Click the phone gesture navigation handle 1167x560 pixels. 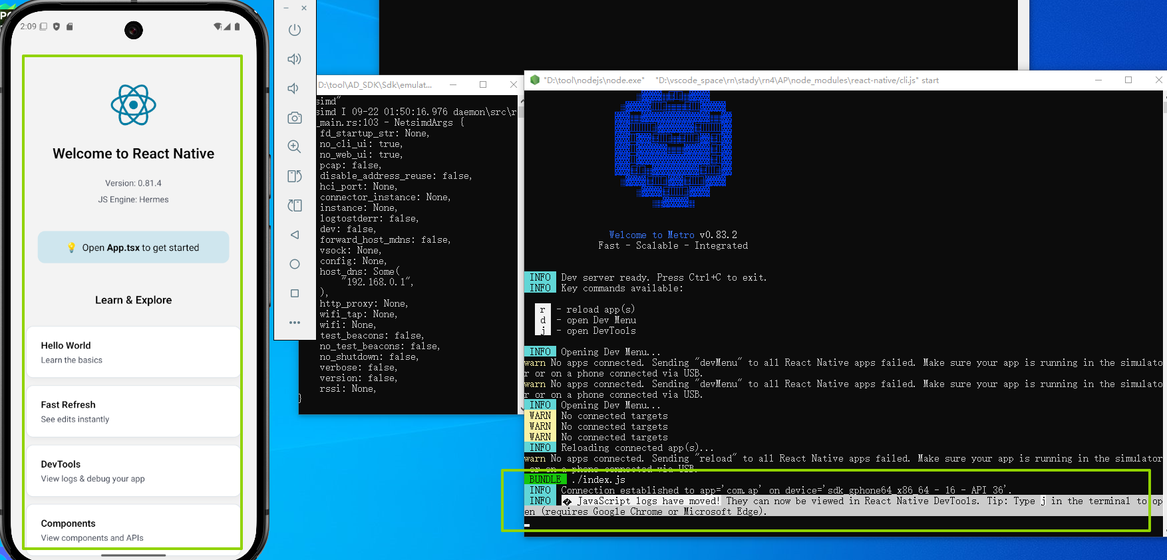134,555
